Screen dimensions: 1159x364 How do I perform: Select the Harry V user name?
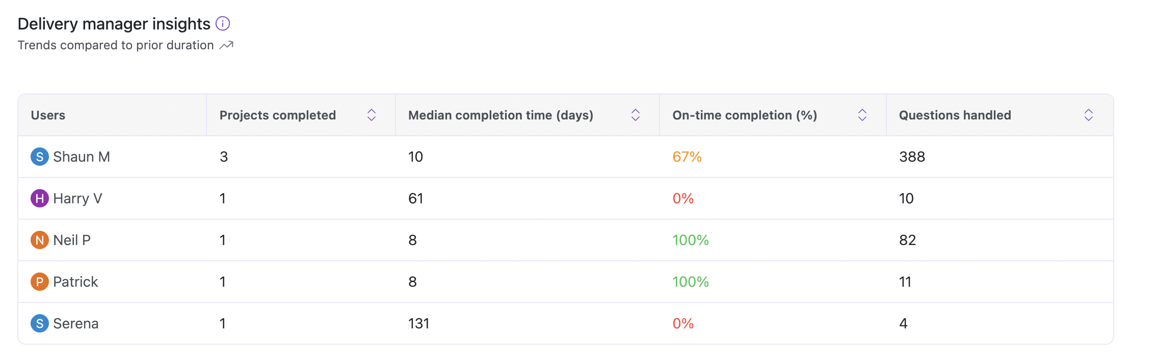coord(77,198)
